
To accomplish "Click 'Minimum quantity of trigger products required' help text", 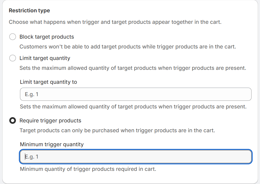I will click(88, 169).
